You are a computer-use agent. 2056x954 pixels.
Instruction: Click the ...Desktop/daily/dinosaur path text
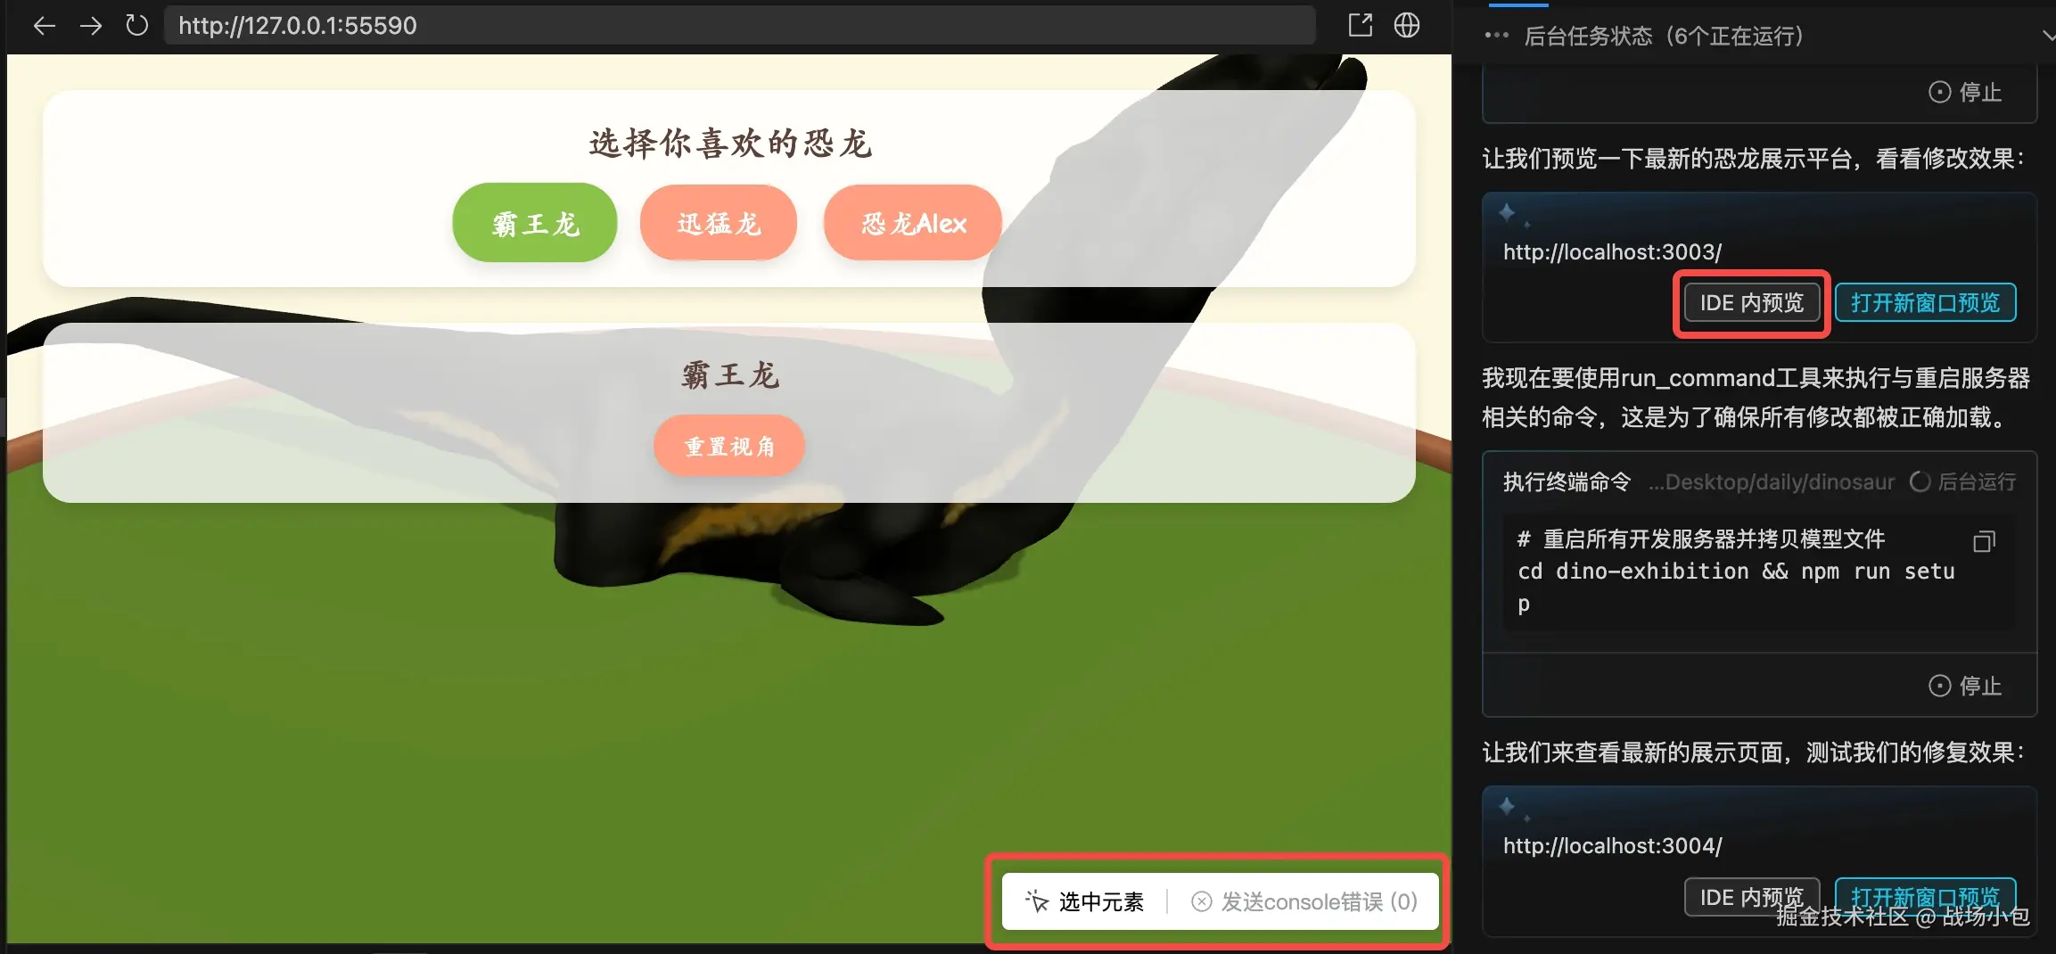pyautogui.click(x=1771, y=481)
